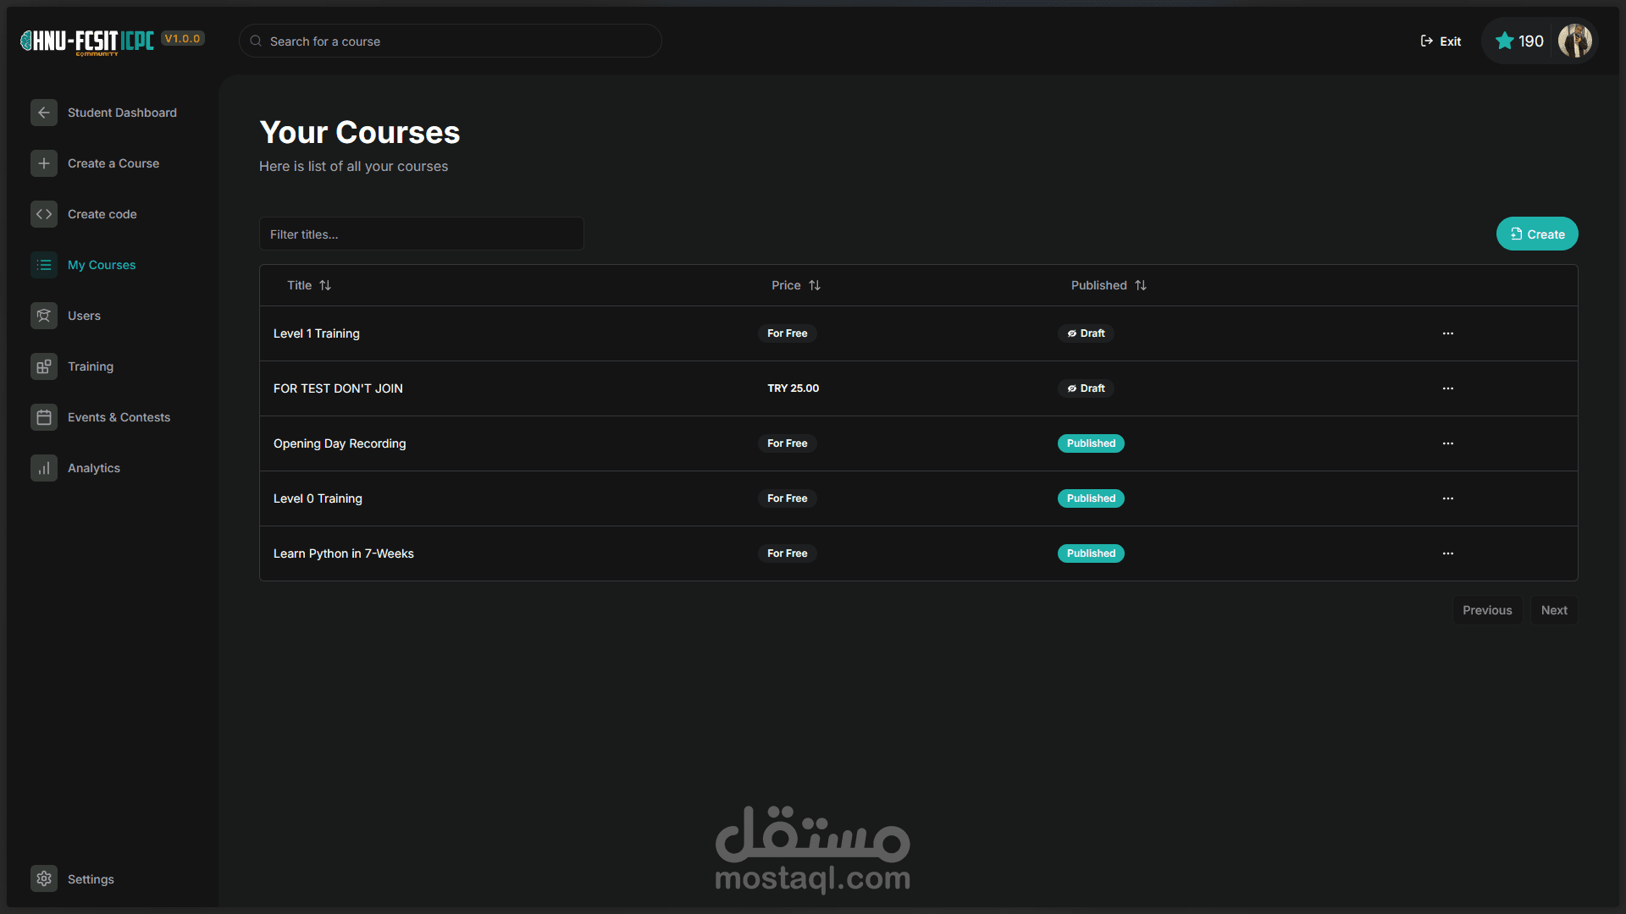Click the code brackets icon for Create code
The image size is (1626, 914).
coord(44,214)
